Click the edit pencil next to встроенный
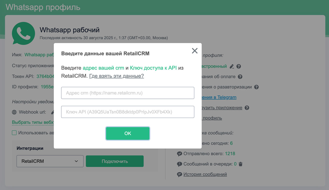 (x=232, y=67)
